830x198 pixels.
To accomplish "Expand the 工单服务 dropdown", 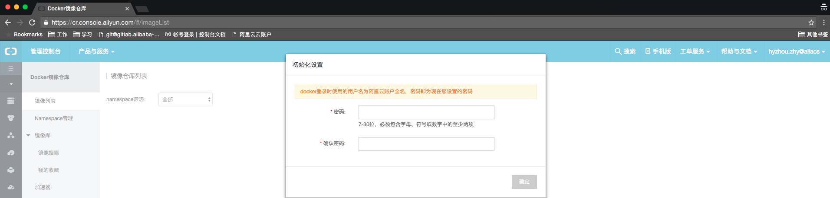I will [695, 51].
